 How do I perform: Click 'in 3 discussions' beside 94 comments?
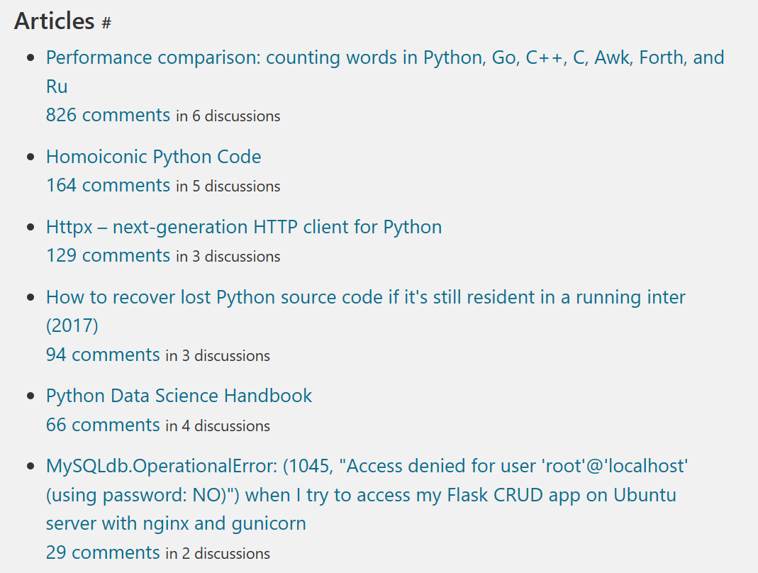218,356
